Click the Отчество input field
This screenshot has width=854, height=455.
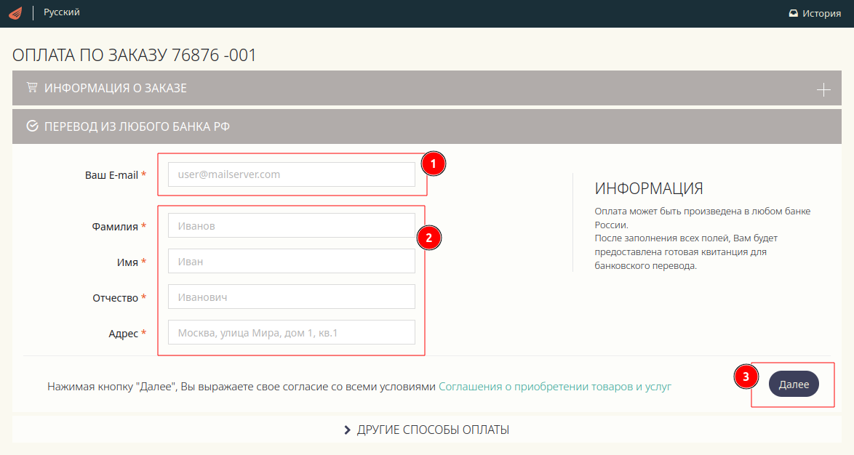click(291, 297)
